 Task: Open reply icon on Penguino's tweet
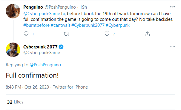(x=26, y=34)
